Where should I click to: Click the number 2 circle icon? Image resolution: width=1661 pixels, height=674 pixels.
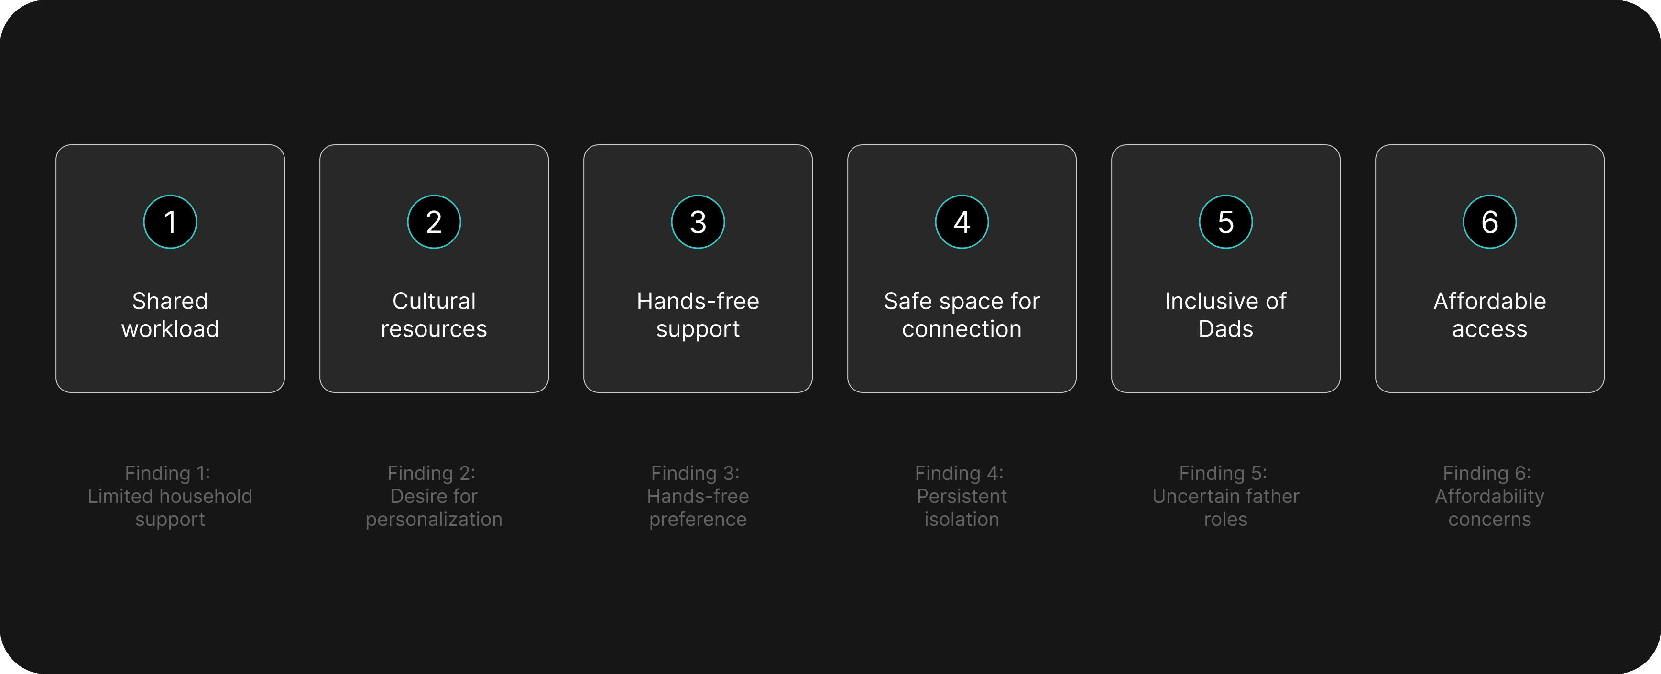[x=434, y=222]
